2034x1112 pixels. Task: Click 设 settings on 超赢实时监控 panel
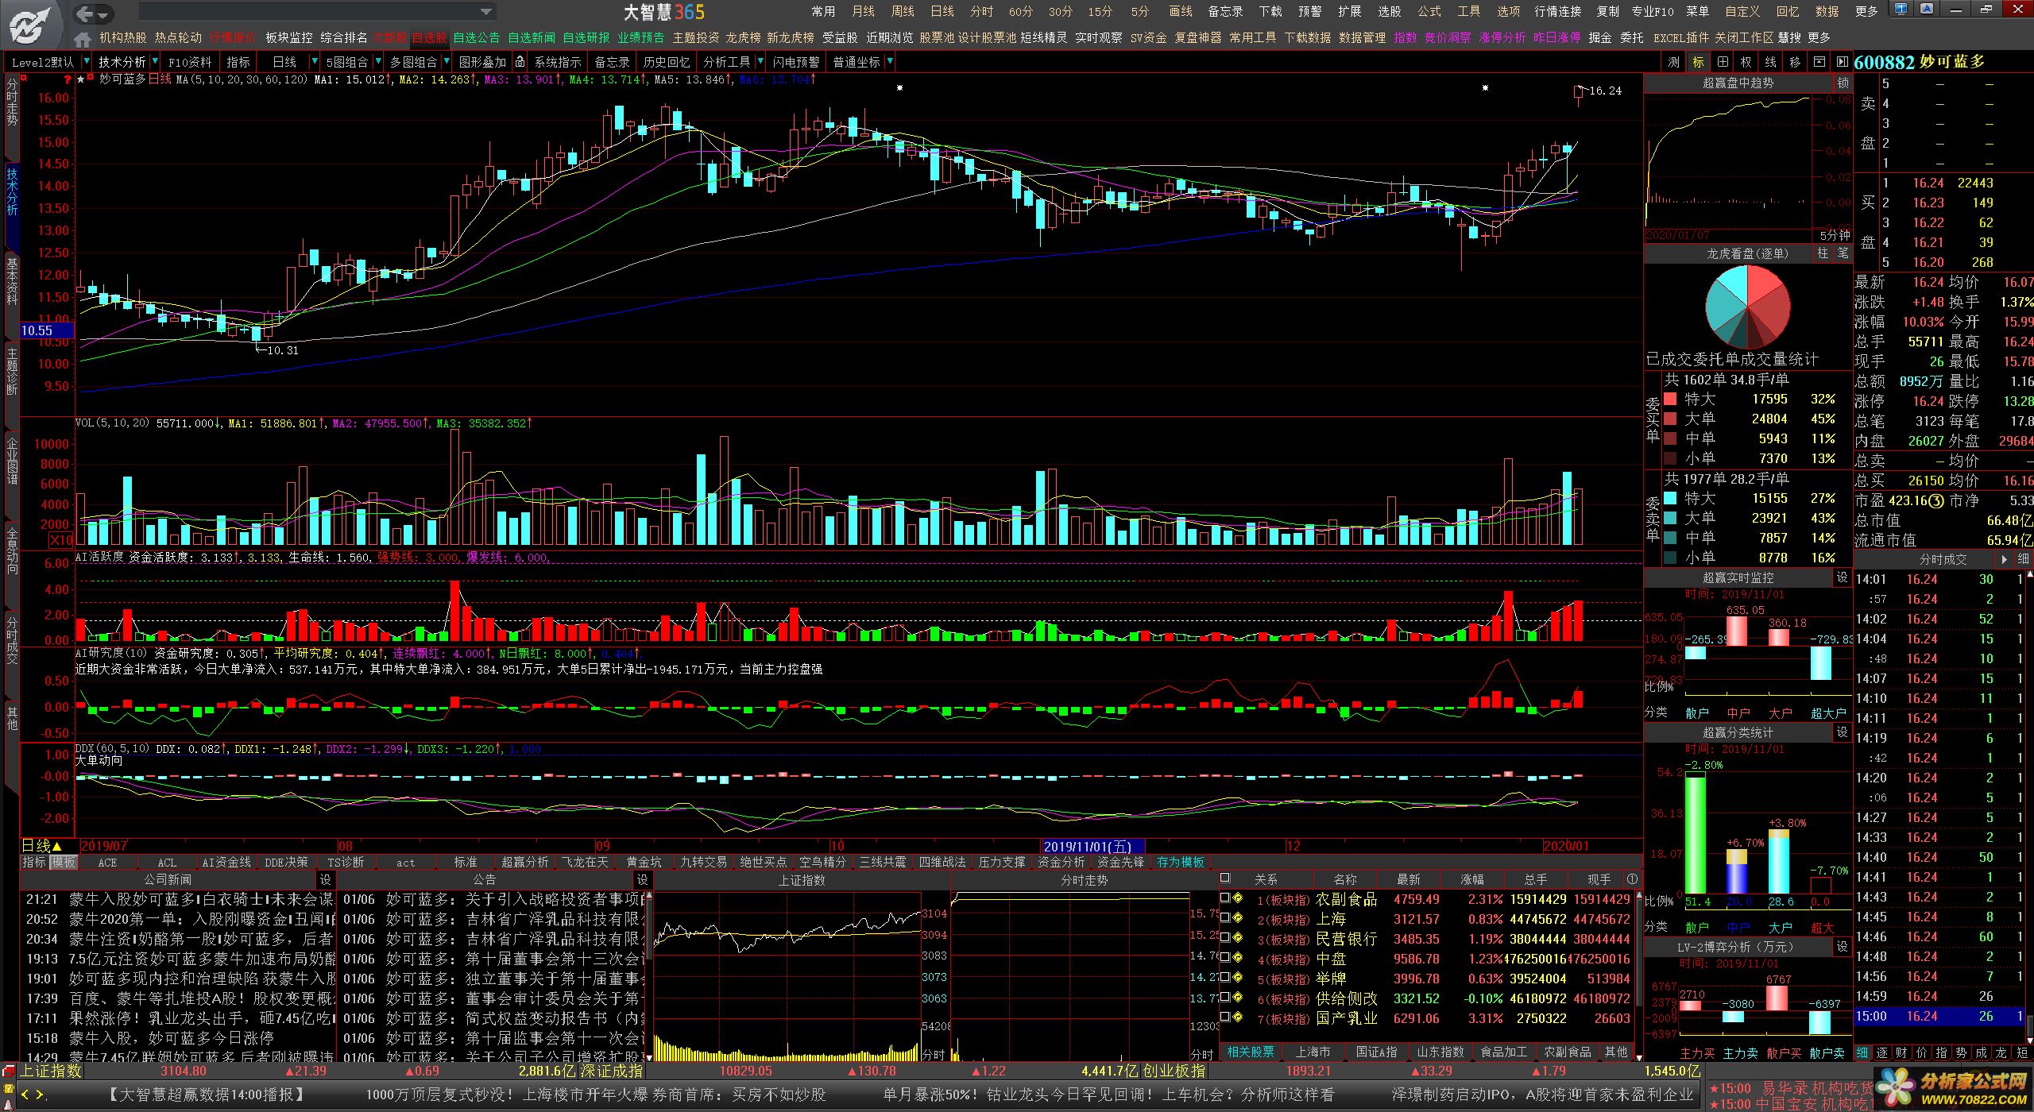click(1843, 577)
